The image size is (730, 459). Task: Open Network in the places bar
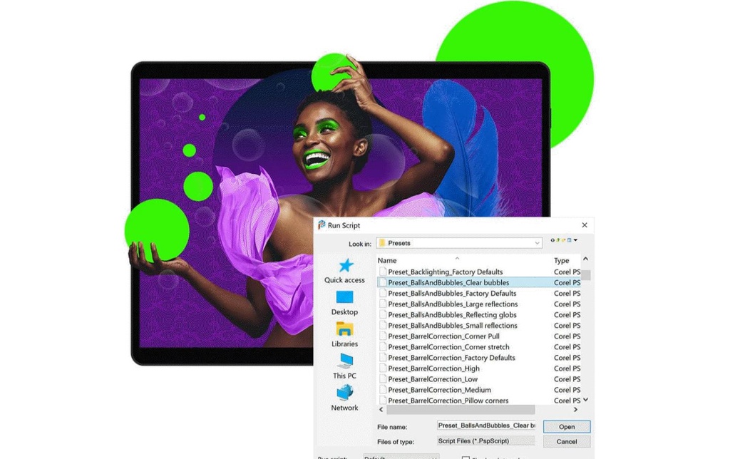coord(344,398)
